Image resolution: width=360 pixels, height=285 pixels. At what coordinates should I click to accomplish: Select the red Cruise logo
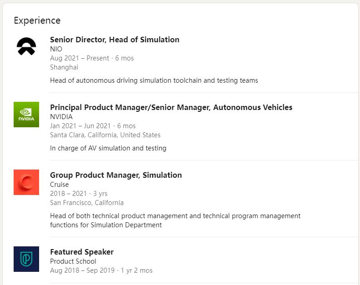click(26, 182)
